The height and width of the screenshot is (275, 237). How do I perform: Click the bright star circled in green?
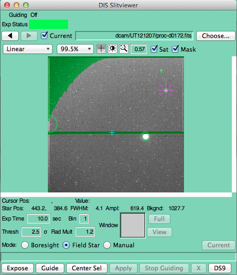tap(145, 136)
